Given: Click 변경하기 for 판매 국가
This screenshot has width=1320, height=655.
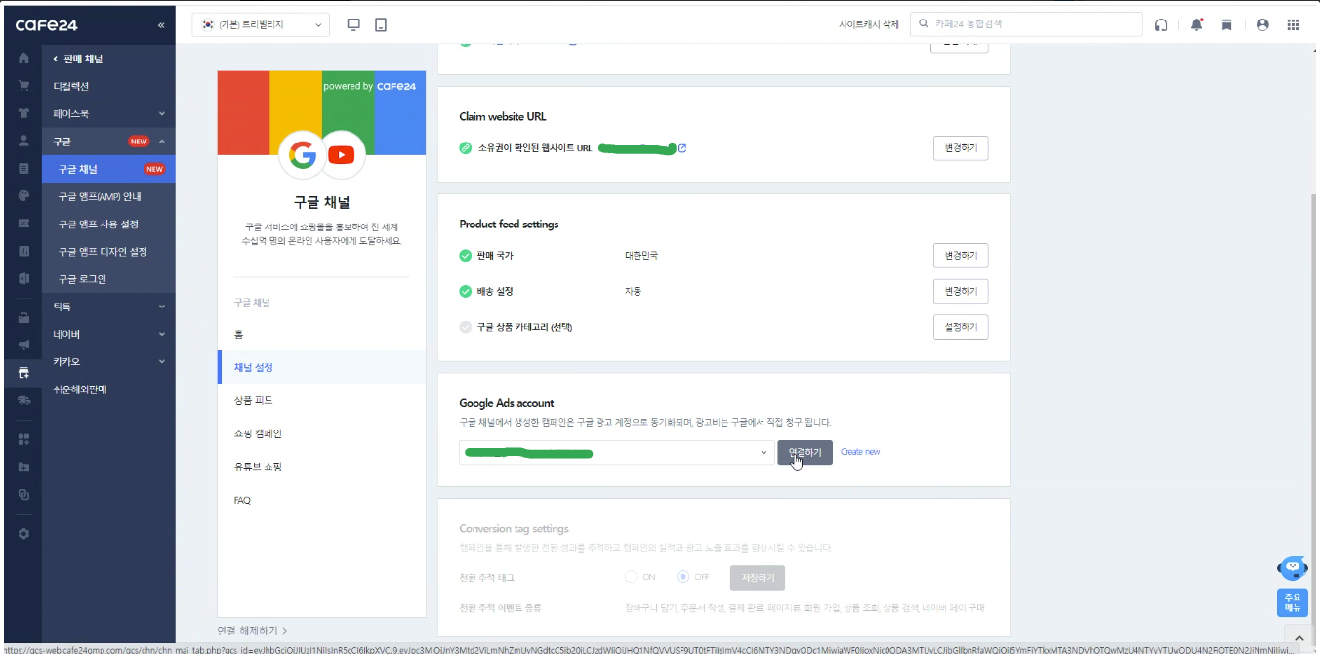Looking at the screenshot, I should click(961, 256).
